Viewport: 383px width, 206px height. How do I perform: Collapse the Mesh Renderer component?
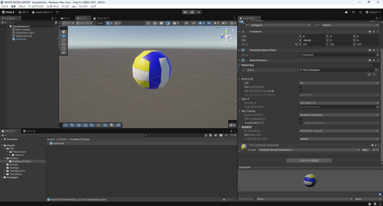point(240,60)
